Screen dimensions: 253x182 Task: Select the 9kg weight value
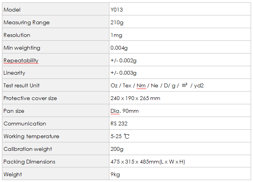tap(115, 174)
